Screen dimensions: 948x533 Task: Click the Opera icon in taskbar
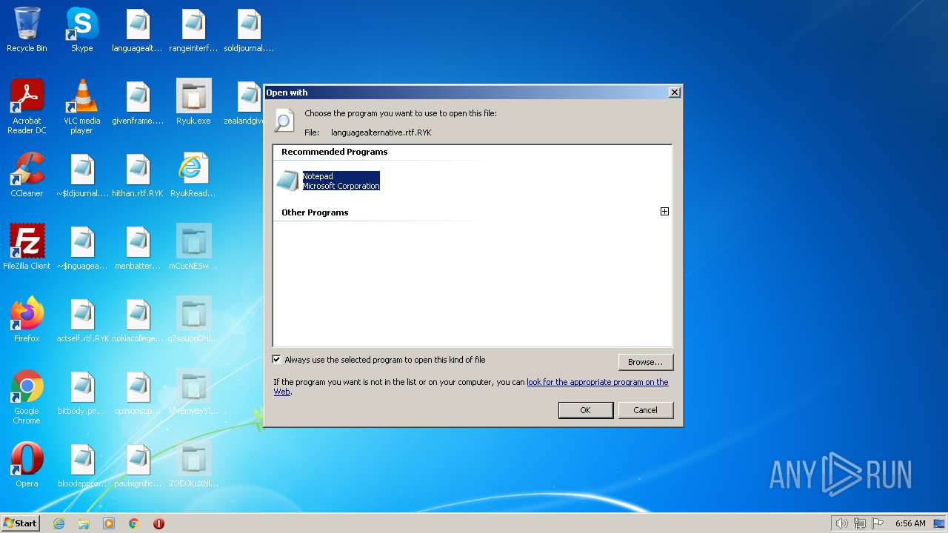coord(158,523)
